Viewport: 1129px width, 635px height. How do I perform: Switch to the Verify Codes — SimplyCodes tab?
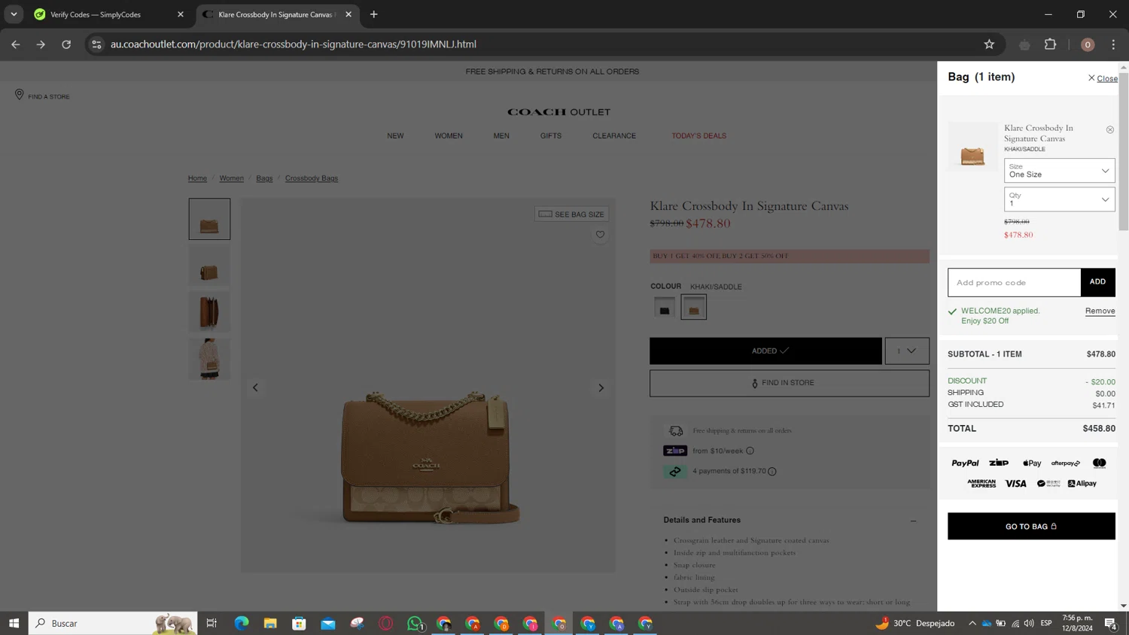[x=109, y=14]
